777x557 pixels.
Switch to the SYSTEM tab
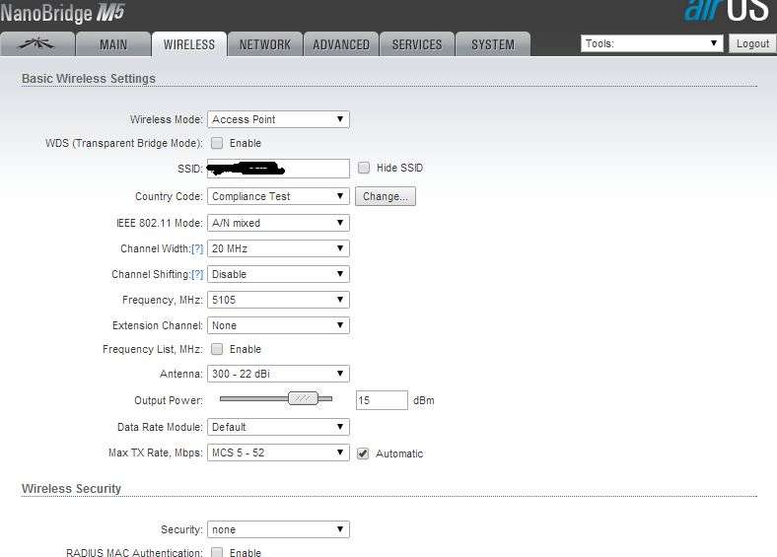click(493, 44)
